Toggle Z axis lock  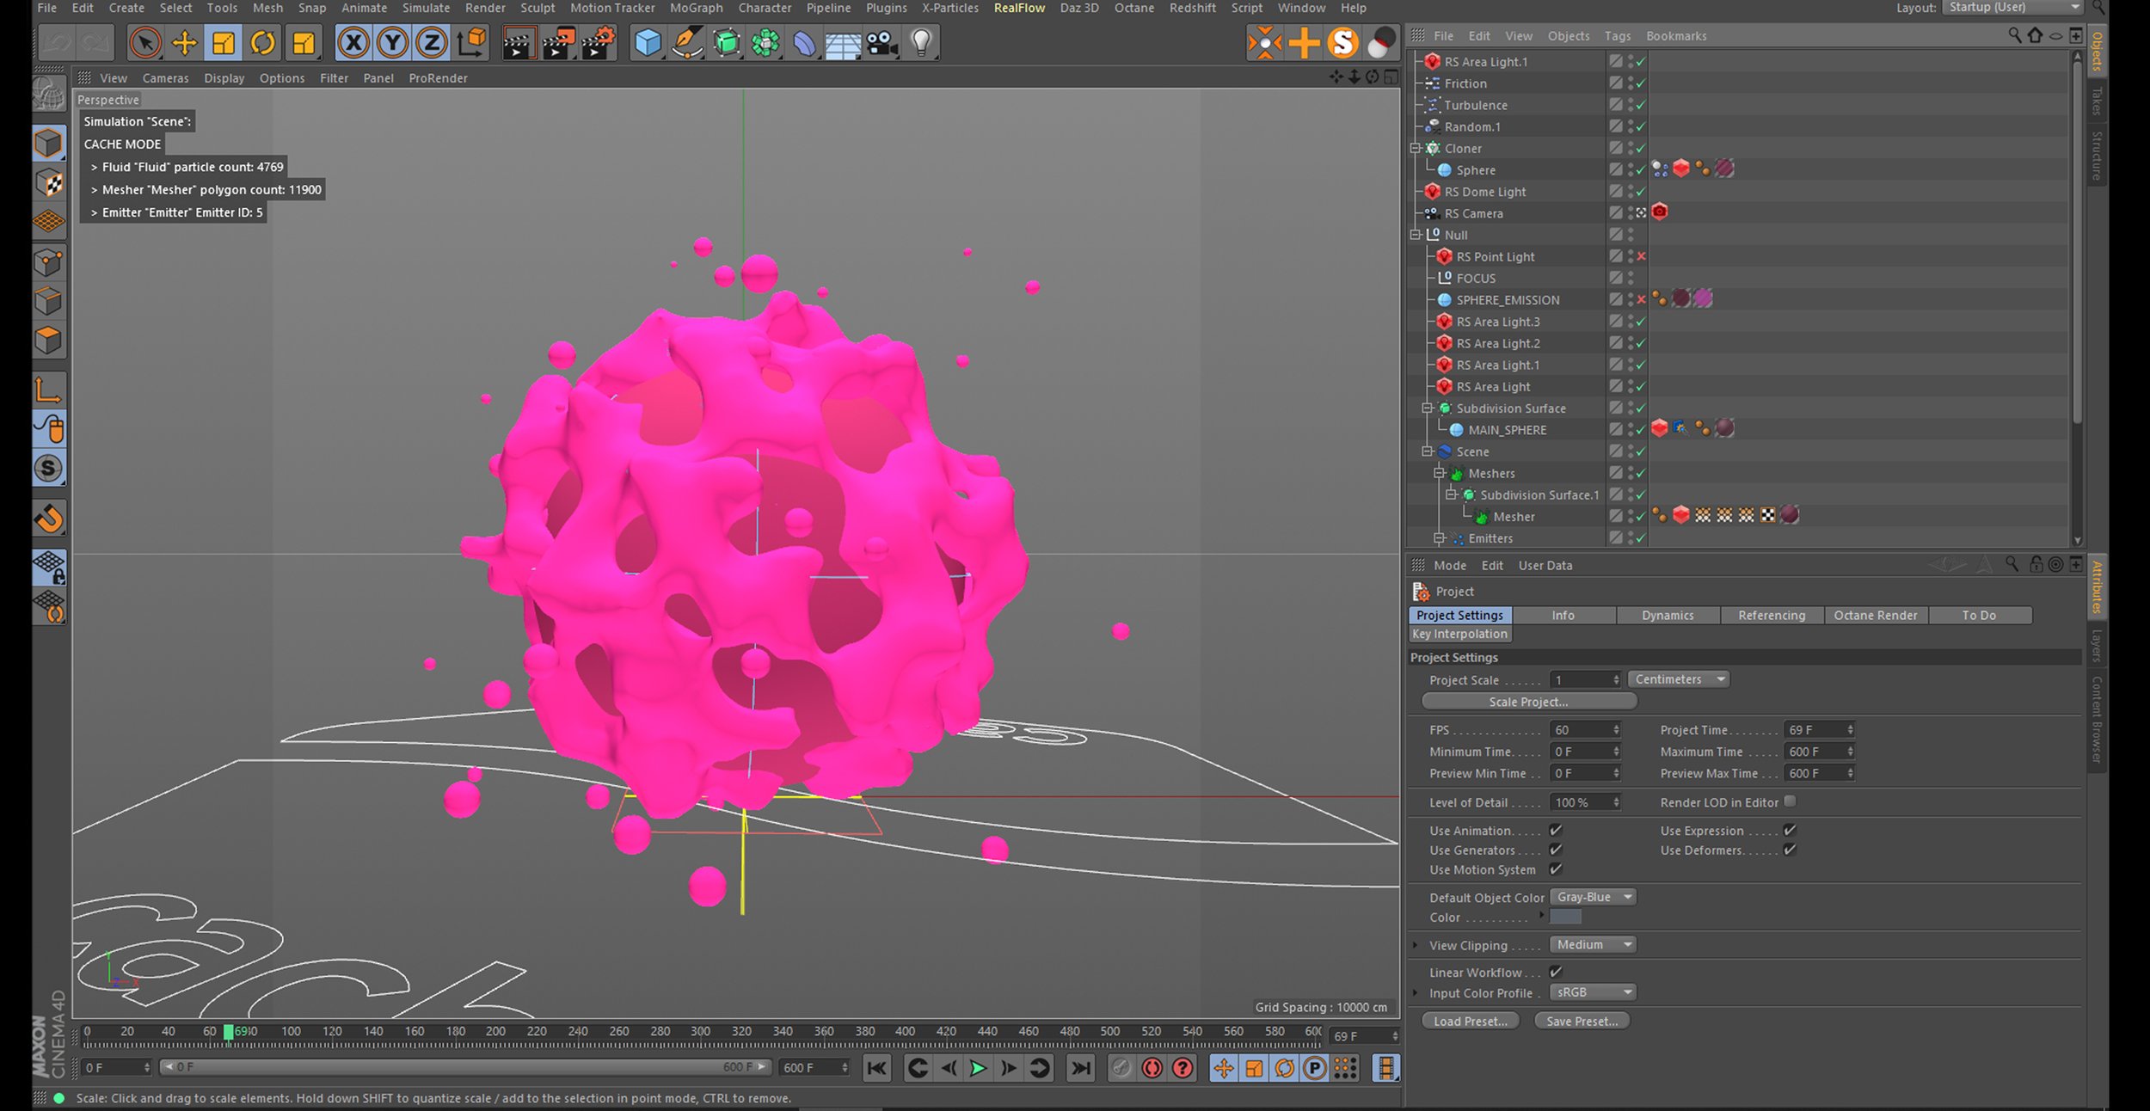click(x=431, y=42)
